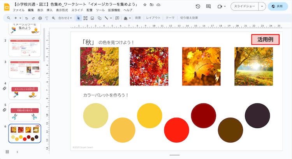Add a new slide with plus icon
Screen dimensions: 292x159
click(x=16, y=18)
